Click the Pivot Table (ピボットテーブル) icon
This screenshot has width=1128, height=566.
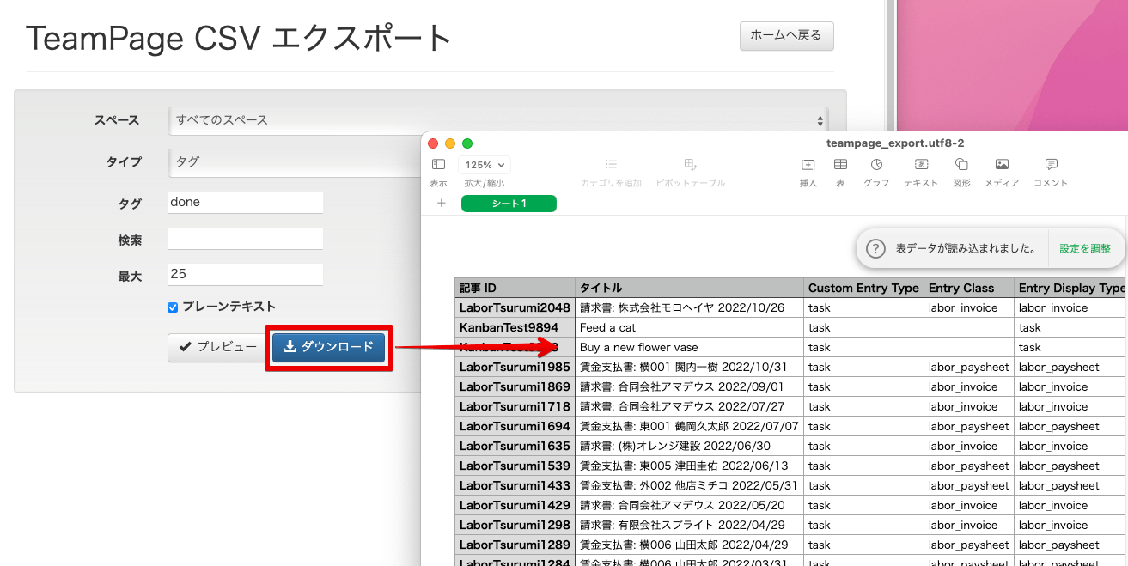690,164
